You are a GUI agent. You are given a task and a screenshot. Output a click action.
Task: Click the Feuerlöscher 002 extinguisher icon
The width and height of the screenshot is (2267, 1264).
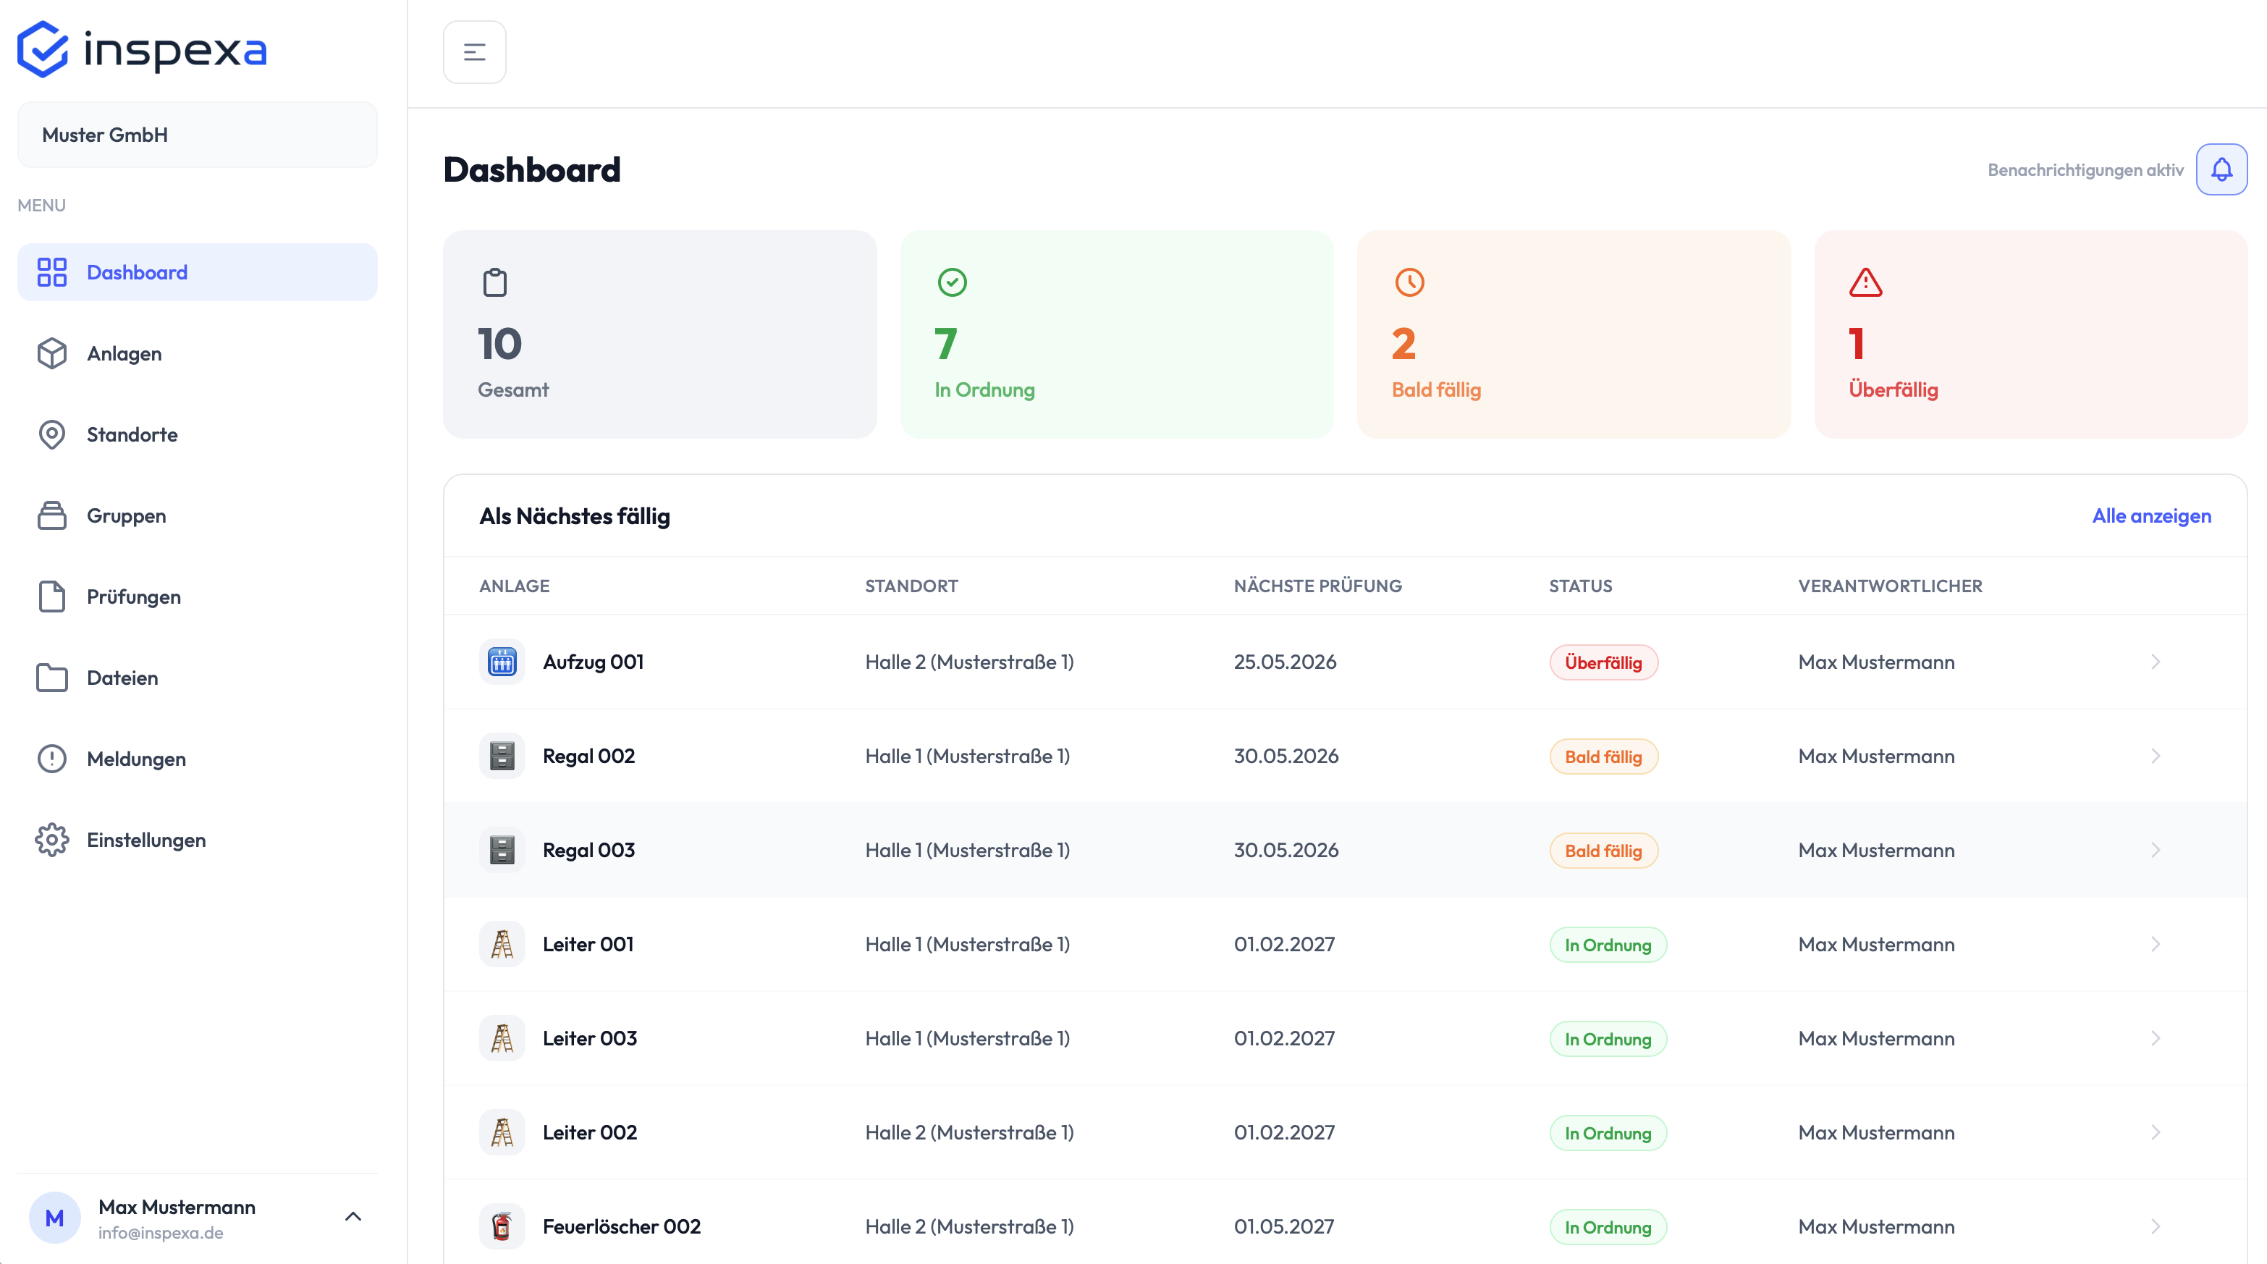pyautogui.click(x=502, y=1226)
